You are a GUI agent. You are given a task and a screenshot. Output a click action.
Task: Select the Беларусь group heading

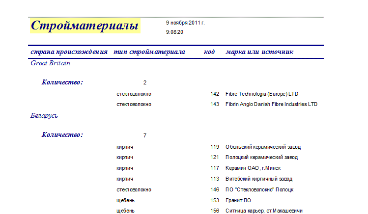[44, 115]
